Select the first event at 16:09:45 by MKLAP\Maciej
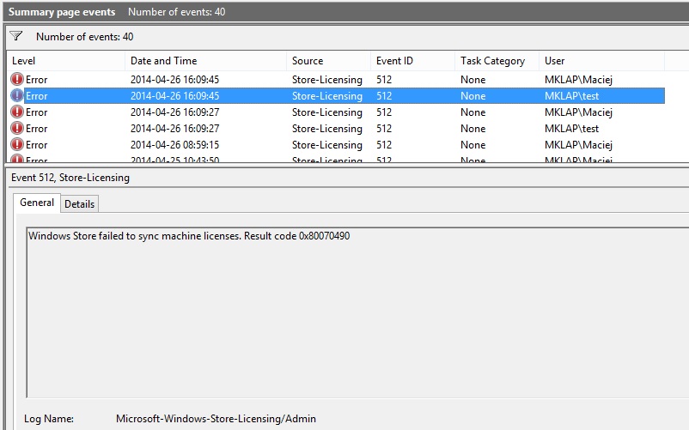689x430 pixels. point(336,80)
